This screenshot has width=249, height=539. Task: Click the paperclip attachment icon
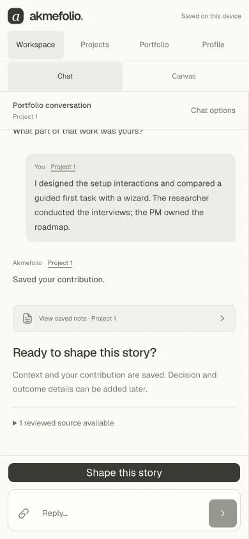point(24,513)
